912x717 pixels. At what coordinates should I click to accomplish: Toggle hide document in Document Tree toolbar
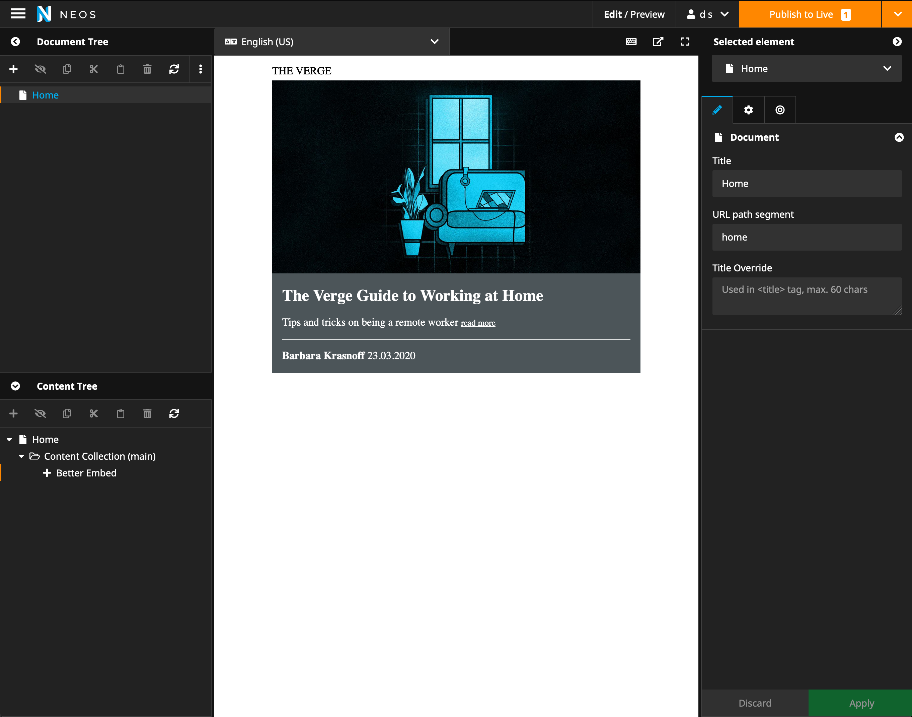(40, 69)
